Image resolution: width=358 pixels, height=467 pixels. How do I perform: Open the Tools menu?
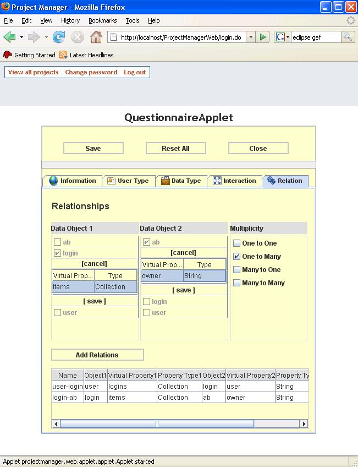(x=133, y=20)
